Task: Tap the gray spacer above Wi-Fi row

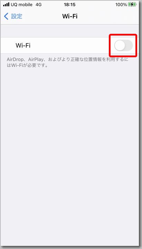Action: (70, 31)
